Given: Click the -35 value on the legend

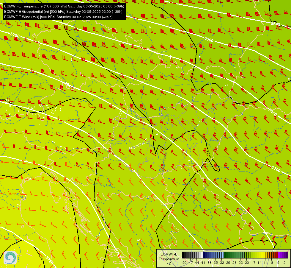Looking at the screenshot, I should click(x=215, y=263).
